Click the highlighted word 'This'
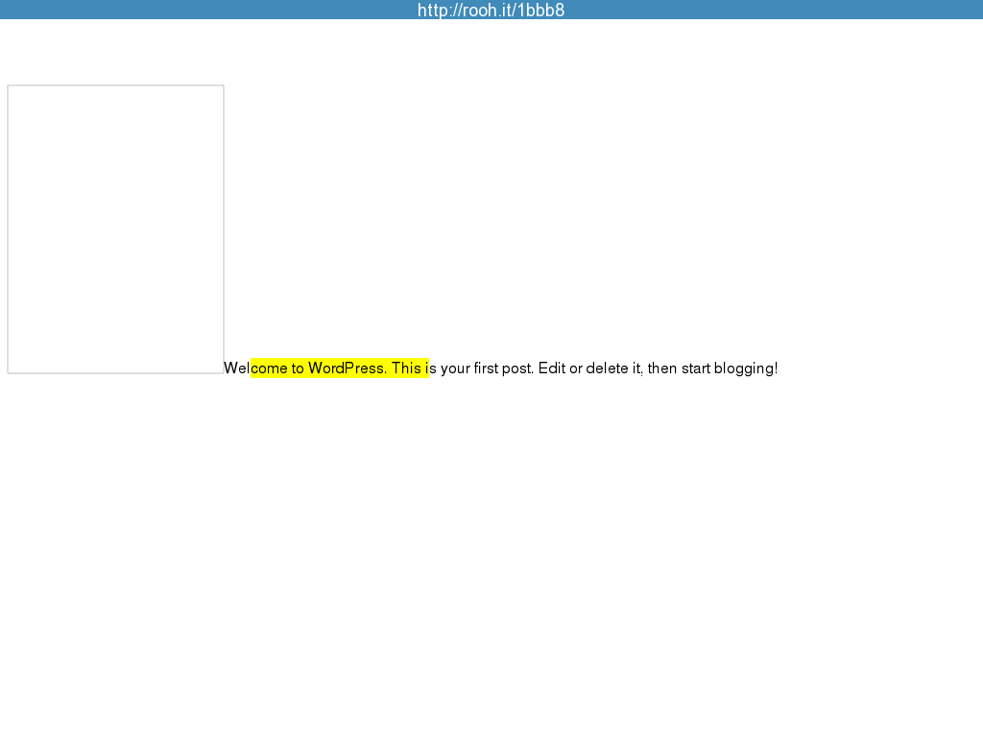The width and height of the screenshot is (983, 737). (x=406, y=368)
